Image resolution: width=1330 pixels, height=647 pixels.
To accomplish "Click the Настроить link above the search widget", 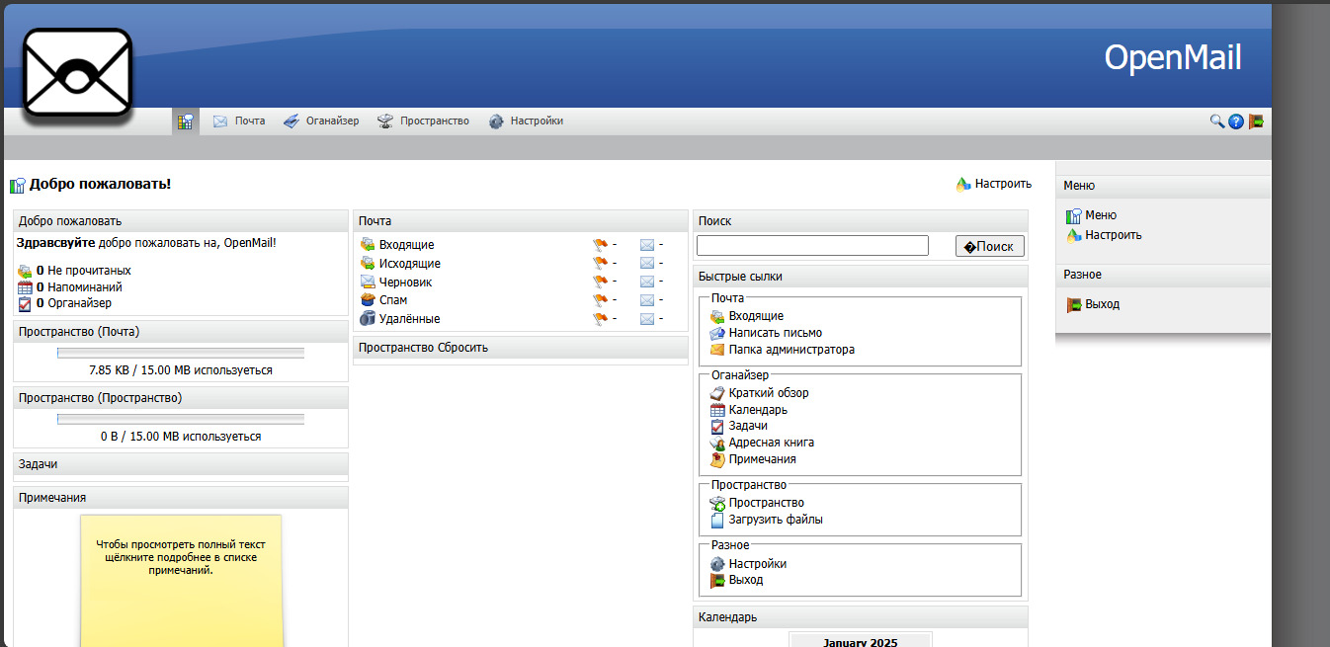I will tap(994, 184).
